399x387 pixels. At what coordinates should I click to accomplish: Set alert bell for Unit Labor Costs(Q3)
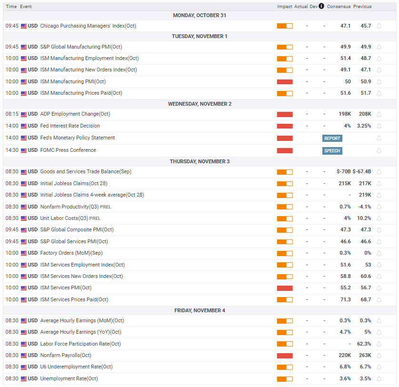(379, 218)
